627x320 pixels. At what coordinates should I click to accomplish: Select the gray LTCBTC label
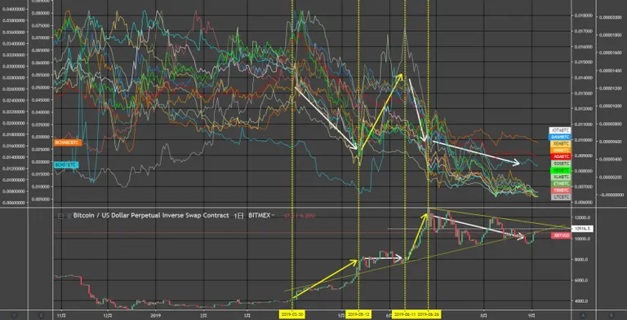click(561, 197)
